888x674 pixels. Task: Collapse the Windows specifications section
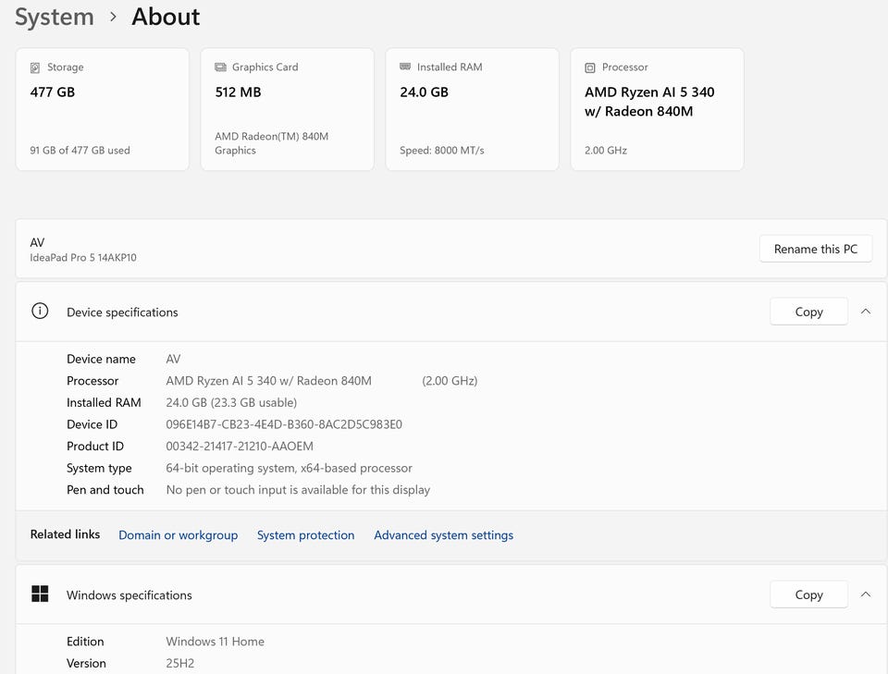pyautogui.click(x=866, y=594)
